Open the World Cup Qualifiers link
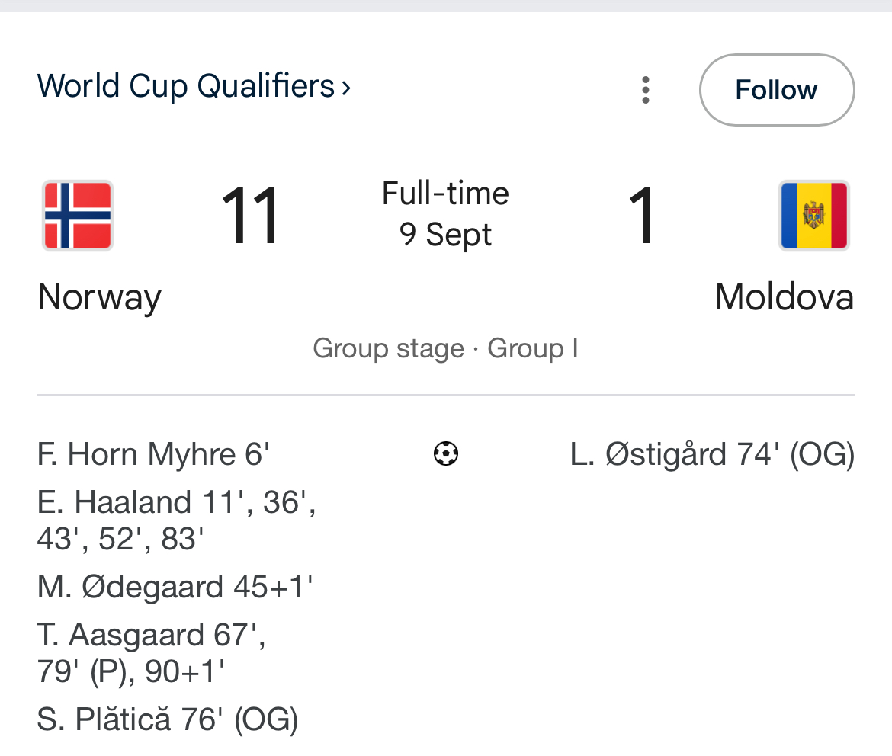 tap(186, 86)
